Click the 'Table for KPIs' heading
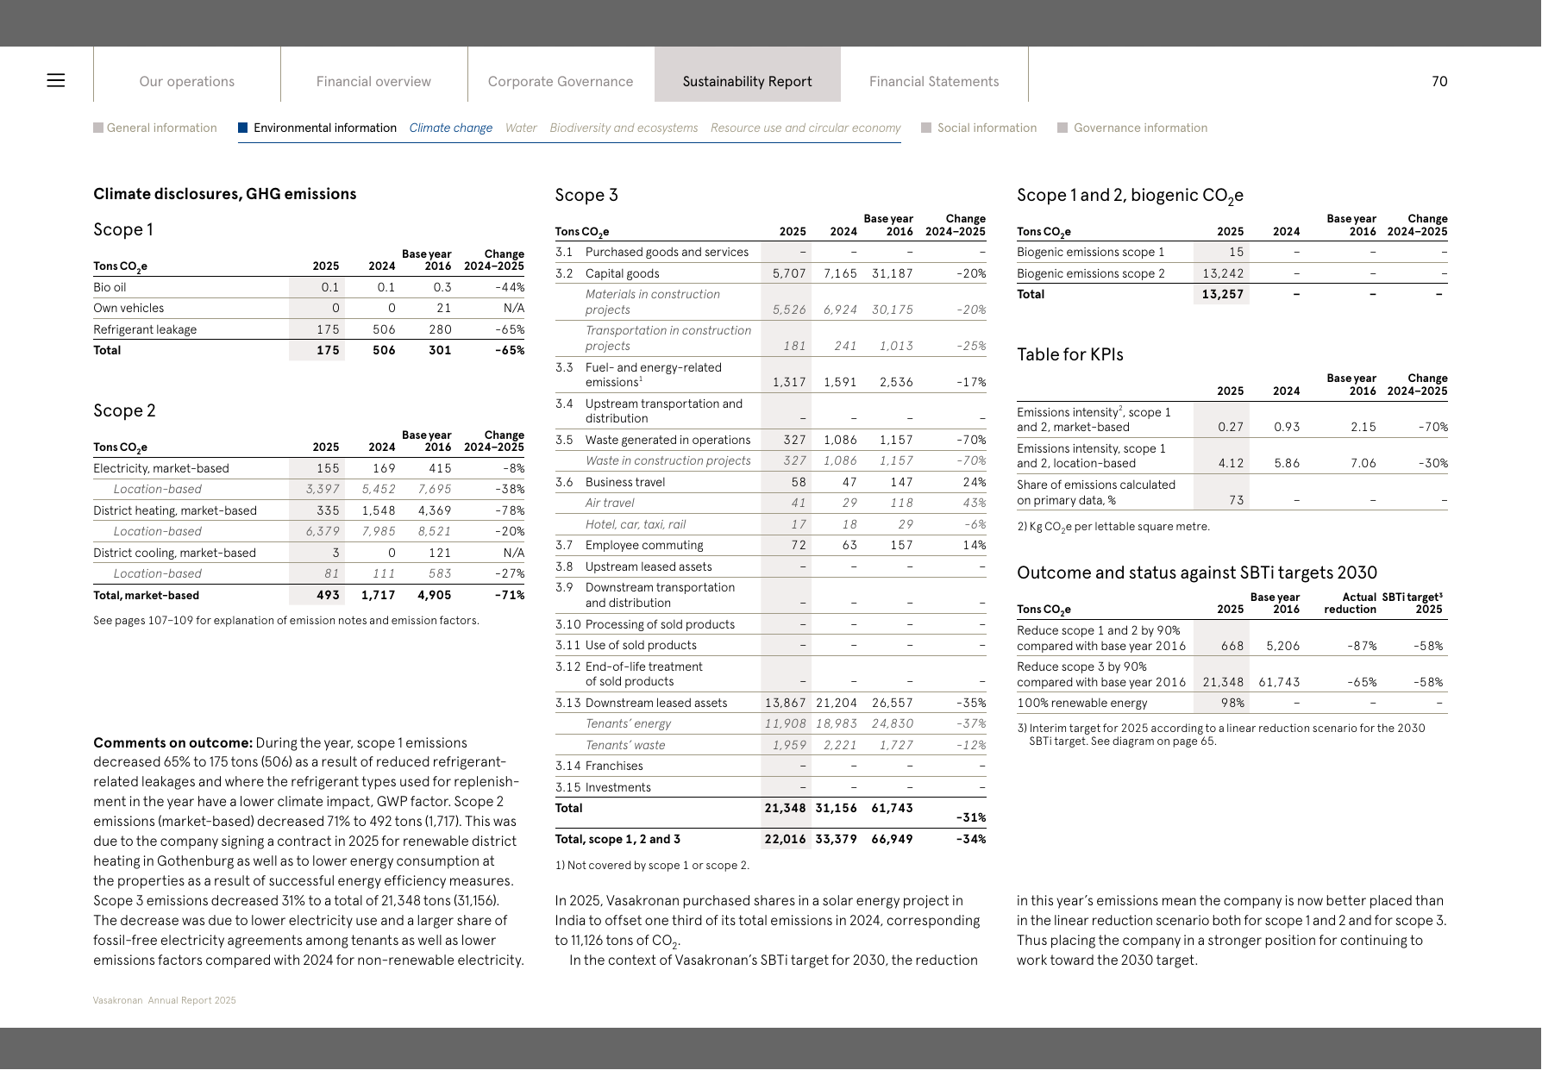Image resolution: width=1542 pixels, height=1070 pixels. click(x=1070, y=354)
